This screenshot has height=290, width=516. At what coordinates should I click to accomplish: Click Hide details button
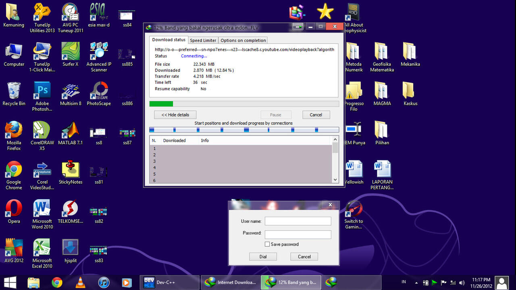coord(175,115)
